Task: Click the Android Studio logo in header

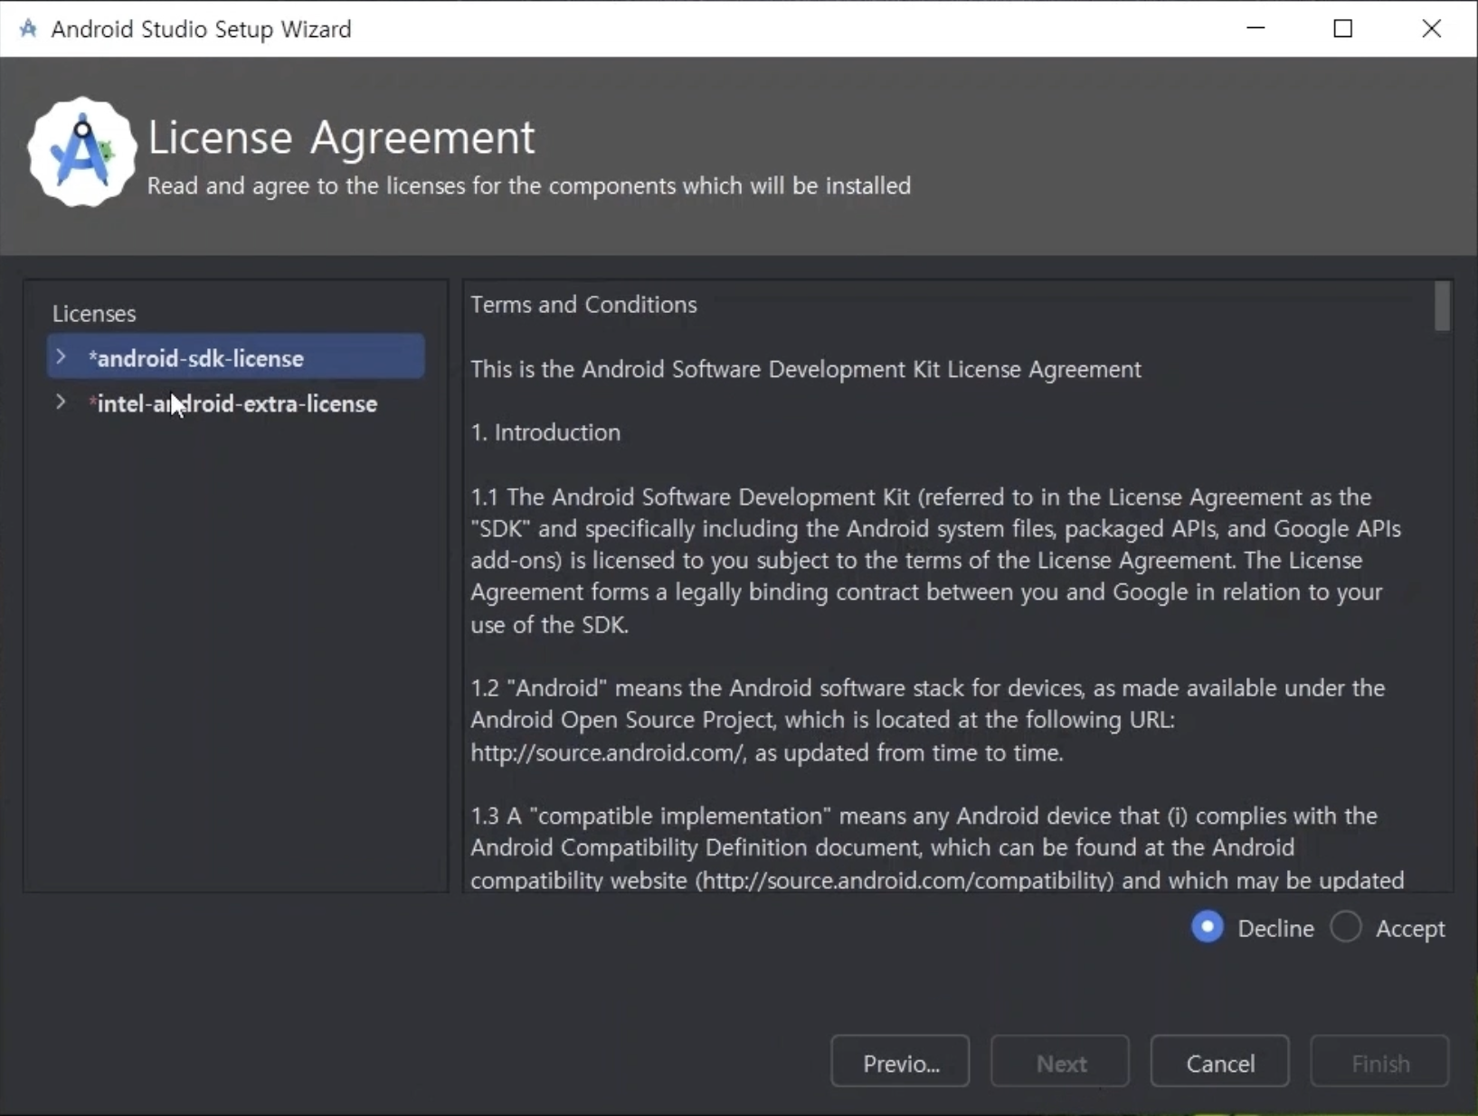Action: tap(81, 152)
